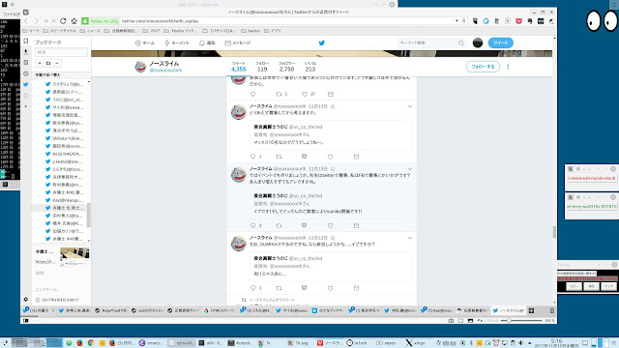
Task: Click the URL address field
Action: [287, 21]
